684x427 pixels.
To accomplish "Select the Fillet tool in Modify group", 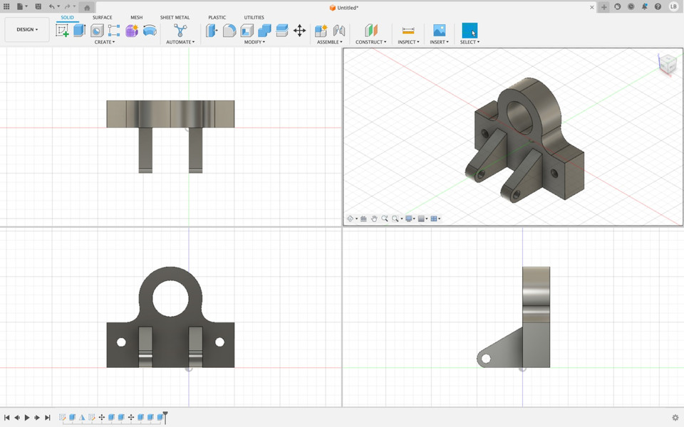I will tap(228, 30).
